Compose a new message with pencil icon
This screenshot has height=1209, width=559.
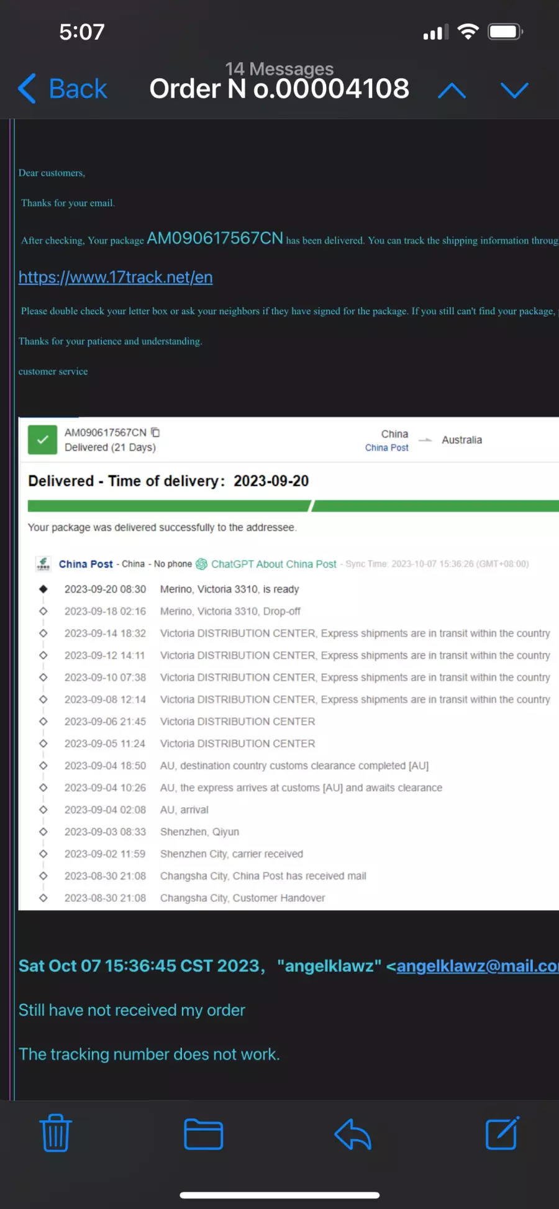pyautogui.click(x=502, y=1133)
